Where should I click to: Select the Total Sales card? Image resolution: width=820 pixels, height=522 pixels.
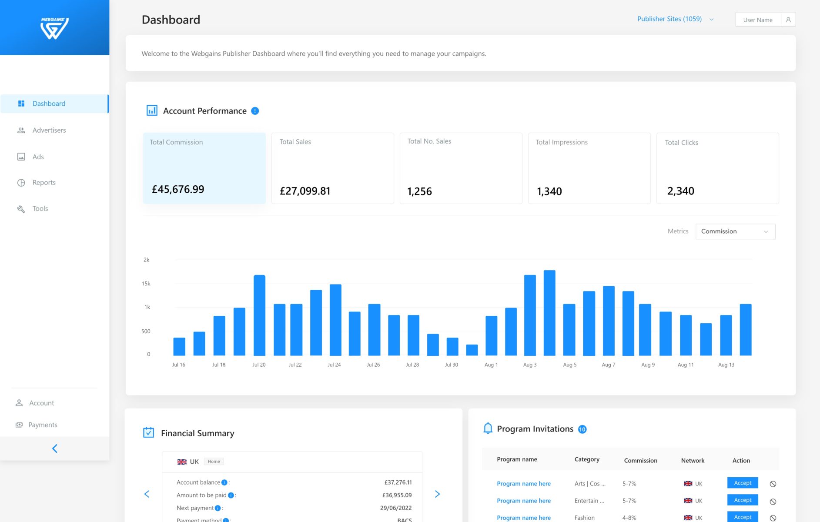[x=332, y=168]
